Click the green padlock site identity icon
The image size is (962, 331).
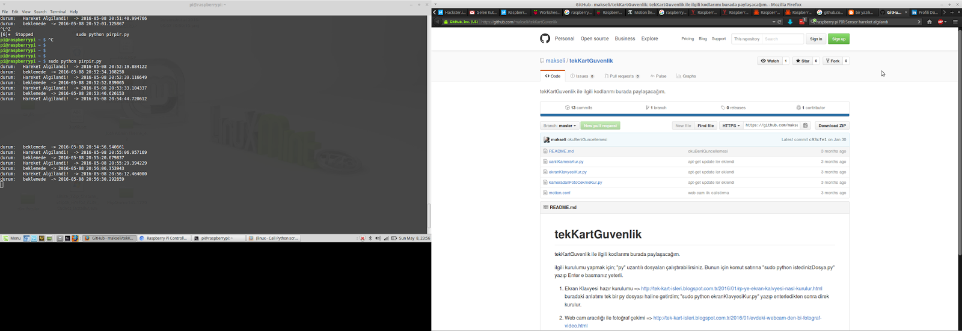[446, 22]
